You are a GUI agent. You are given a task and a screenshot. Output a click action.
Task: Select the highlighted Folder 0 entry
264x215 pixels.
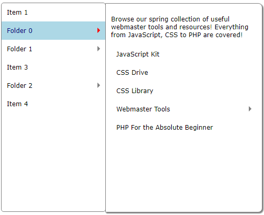click(x=53, y=30)
